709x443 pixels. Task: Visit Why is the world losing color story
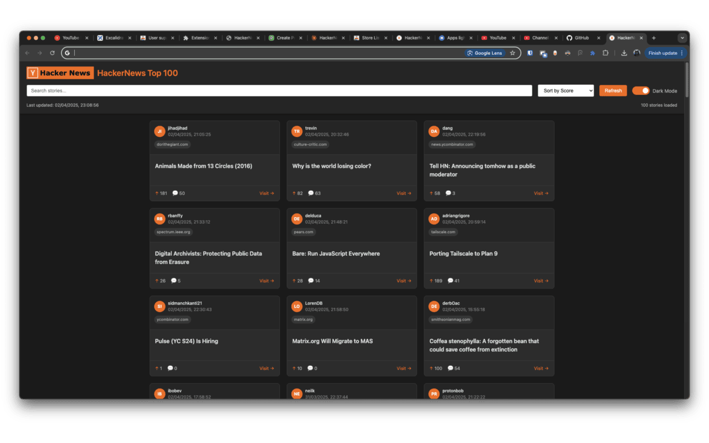point(404,193)
